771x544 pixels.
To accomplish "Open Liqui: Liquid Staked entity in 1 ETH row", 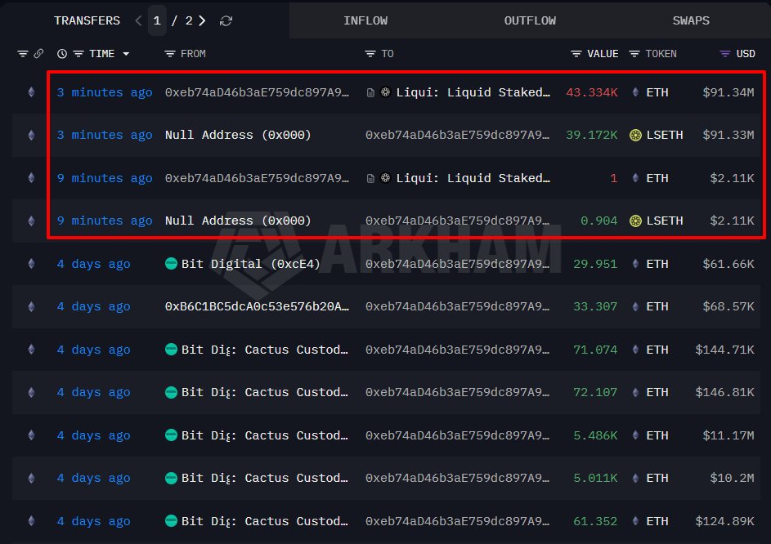I will click(x=473, y=178).
